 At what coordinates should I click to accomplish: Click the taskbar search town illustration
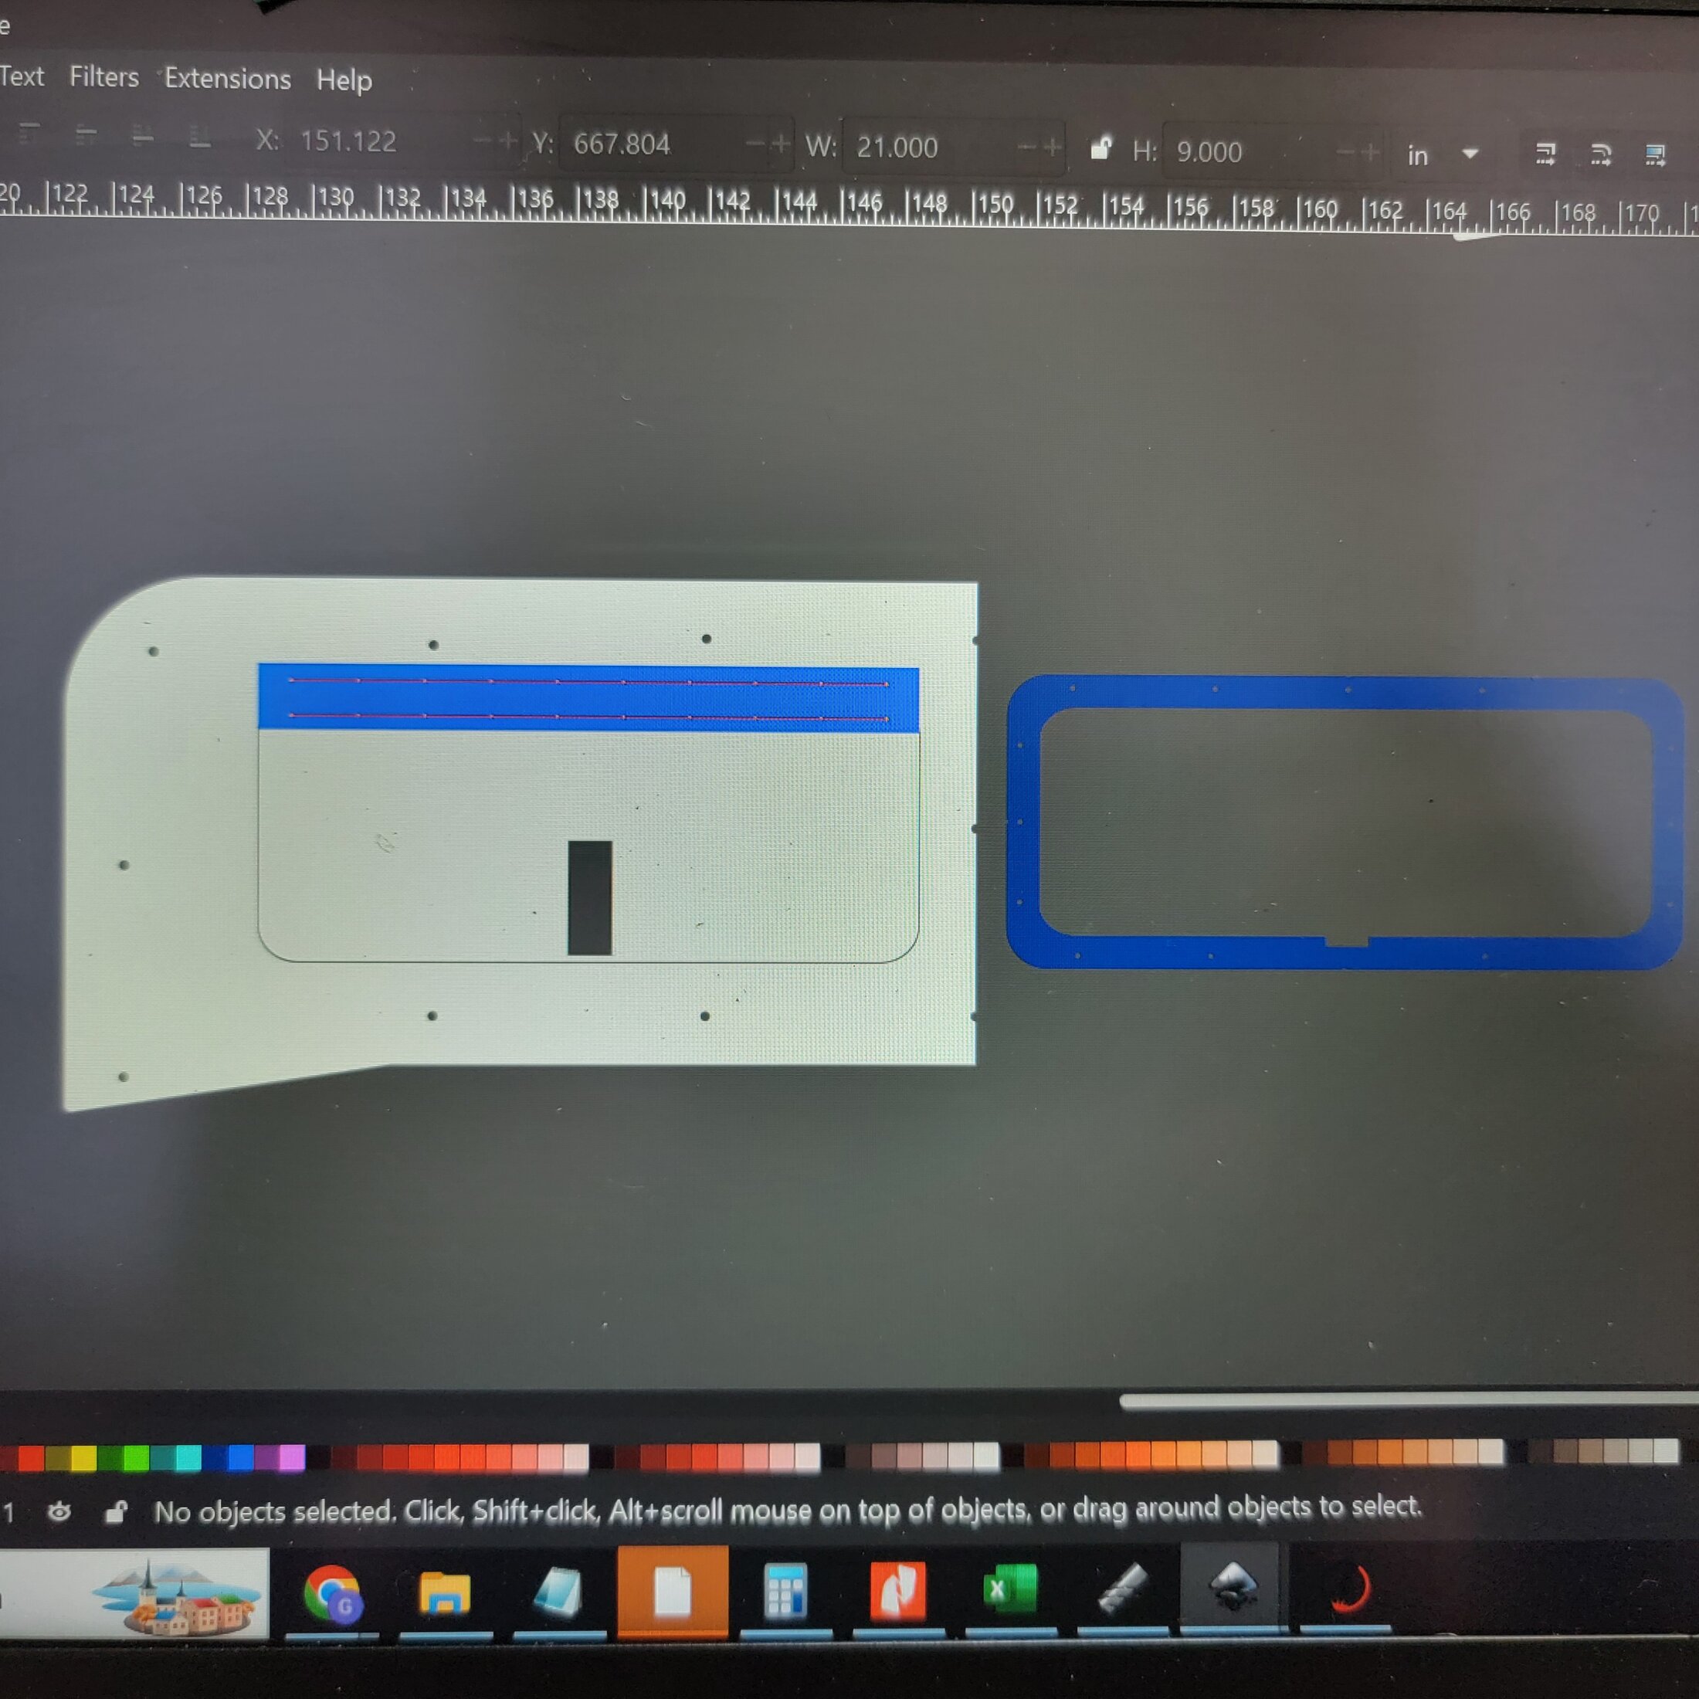[x=176, y=1598]
